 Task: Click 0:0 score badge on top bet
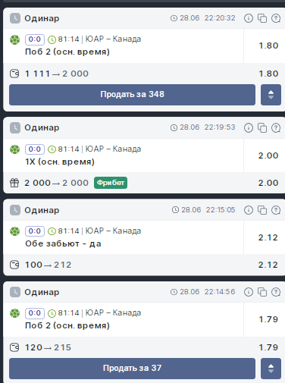pos(35,39)
